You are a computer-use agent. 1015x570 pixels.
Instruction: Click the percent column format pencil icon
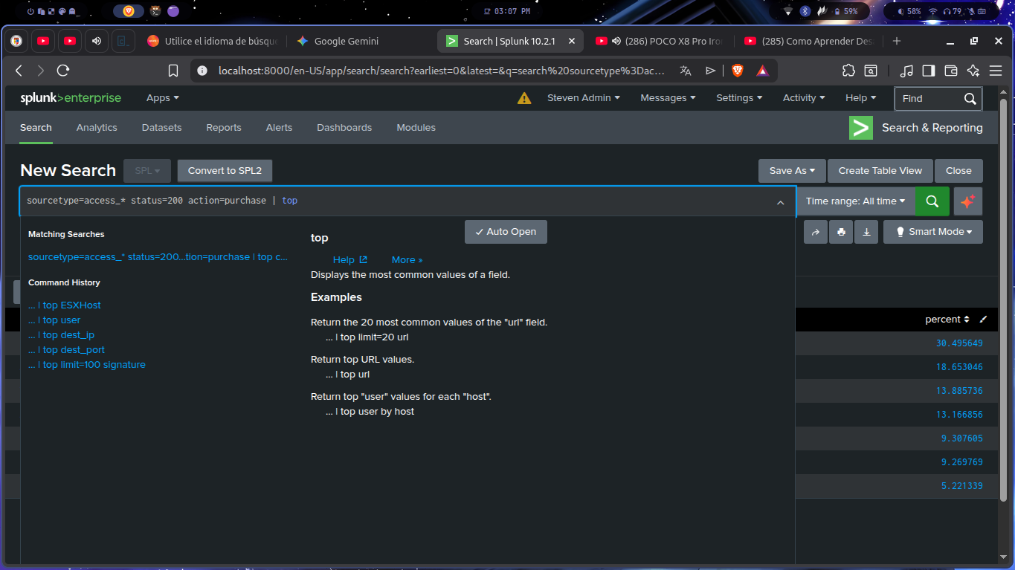pyautogui.click(x=983, y=320)
